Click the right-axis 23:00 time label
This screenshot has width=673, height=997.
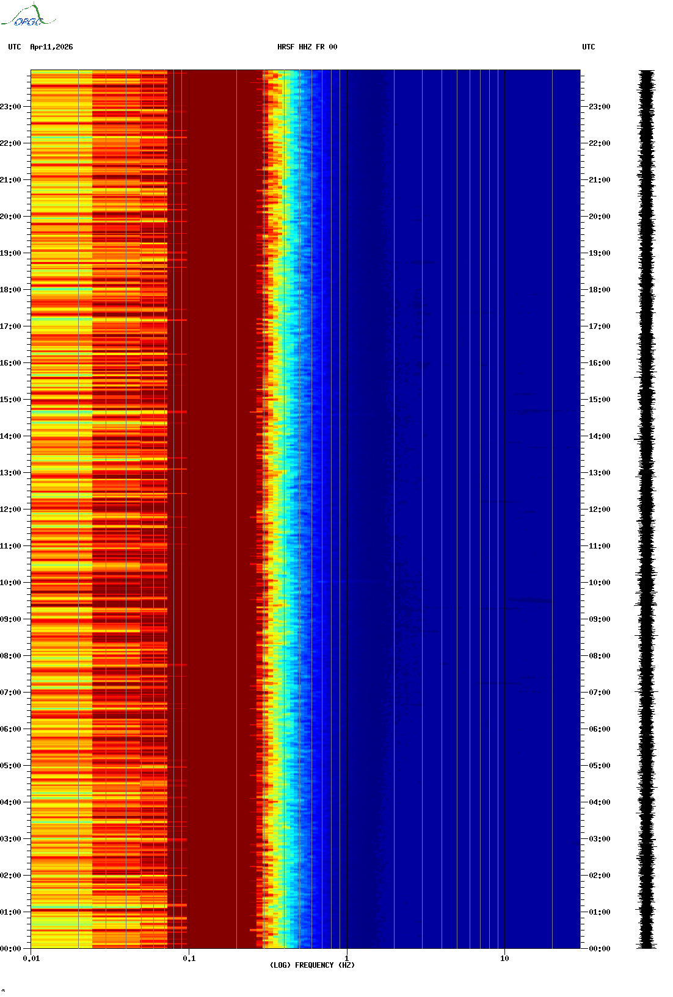600,107
